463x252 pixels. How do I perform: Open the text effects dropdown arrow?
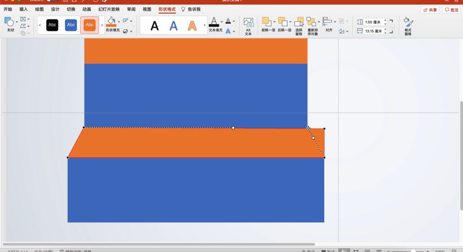(234, 31)
